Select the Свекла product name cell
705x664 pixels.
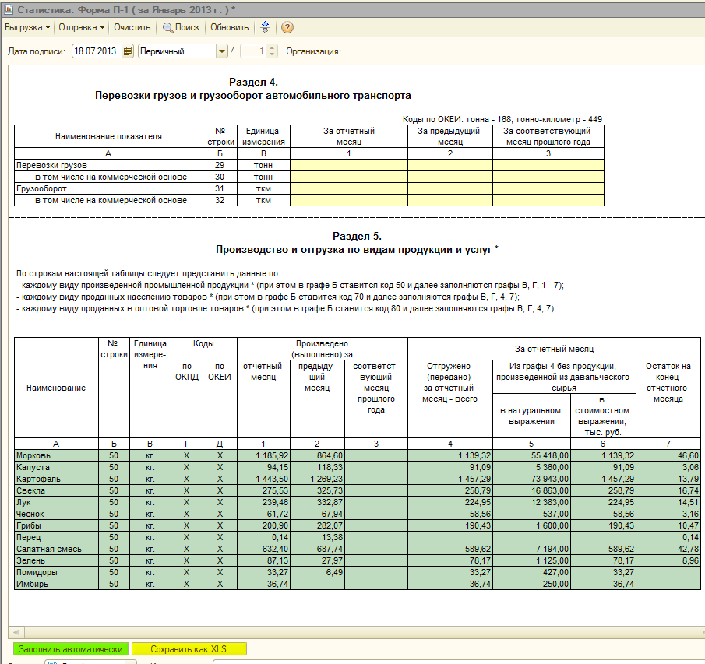point(57,490)
